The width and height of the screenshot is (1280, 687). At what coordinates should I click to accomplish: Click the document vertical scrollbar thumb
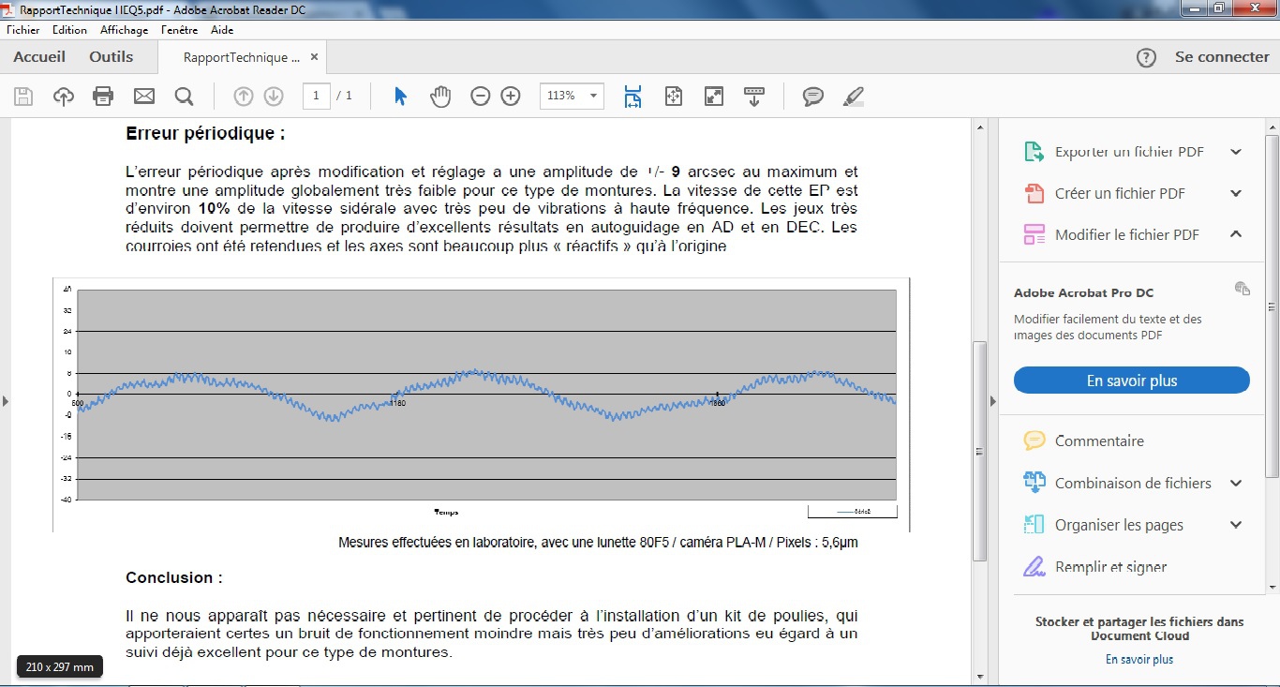(980, 451)
